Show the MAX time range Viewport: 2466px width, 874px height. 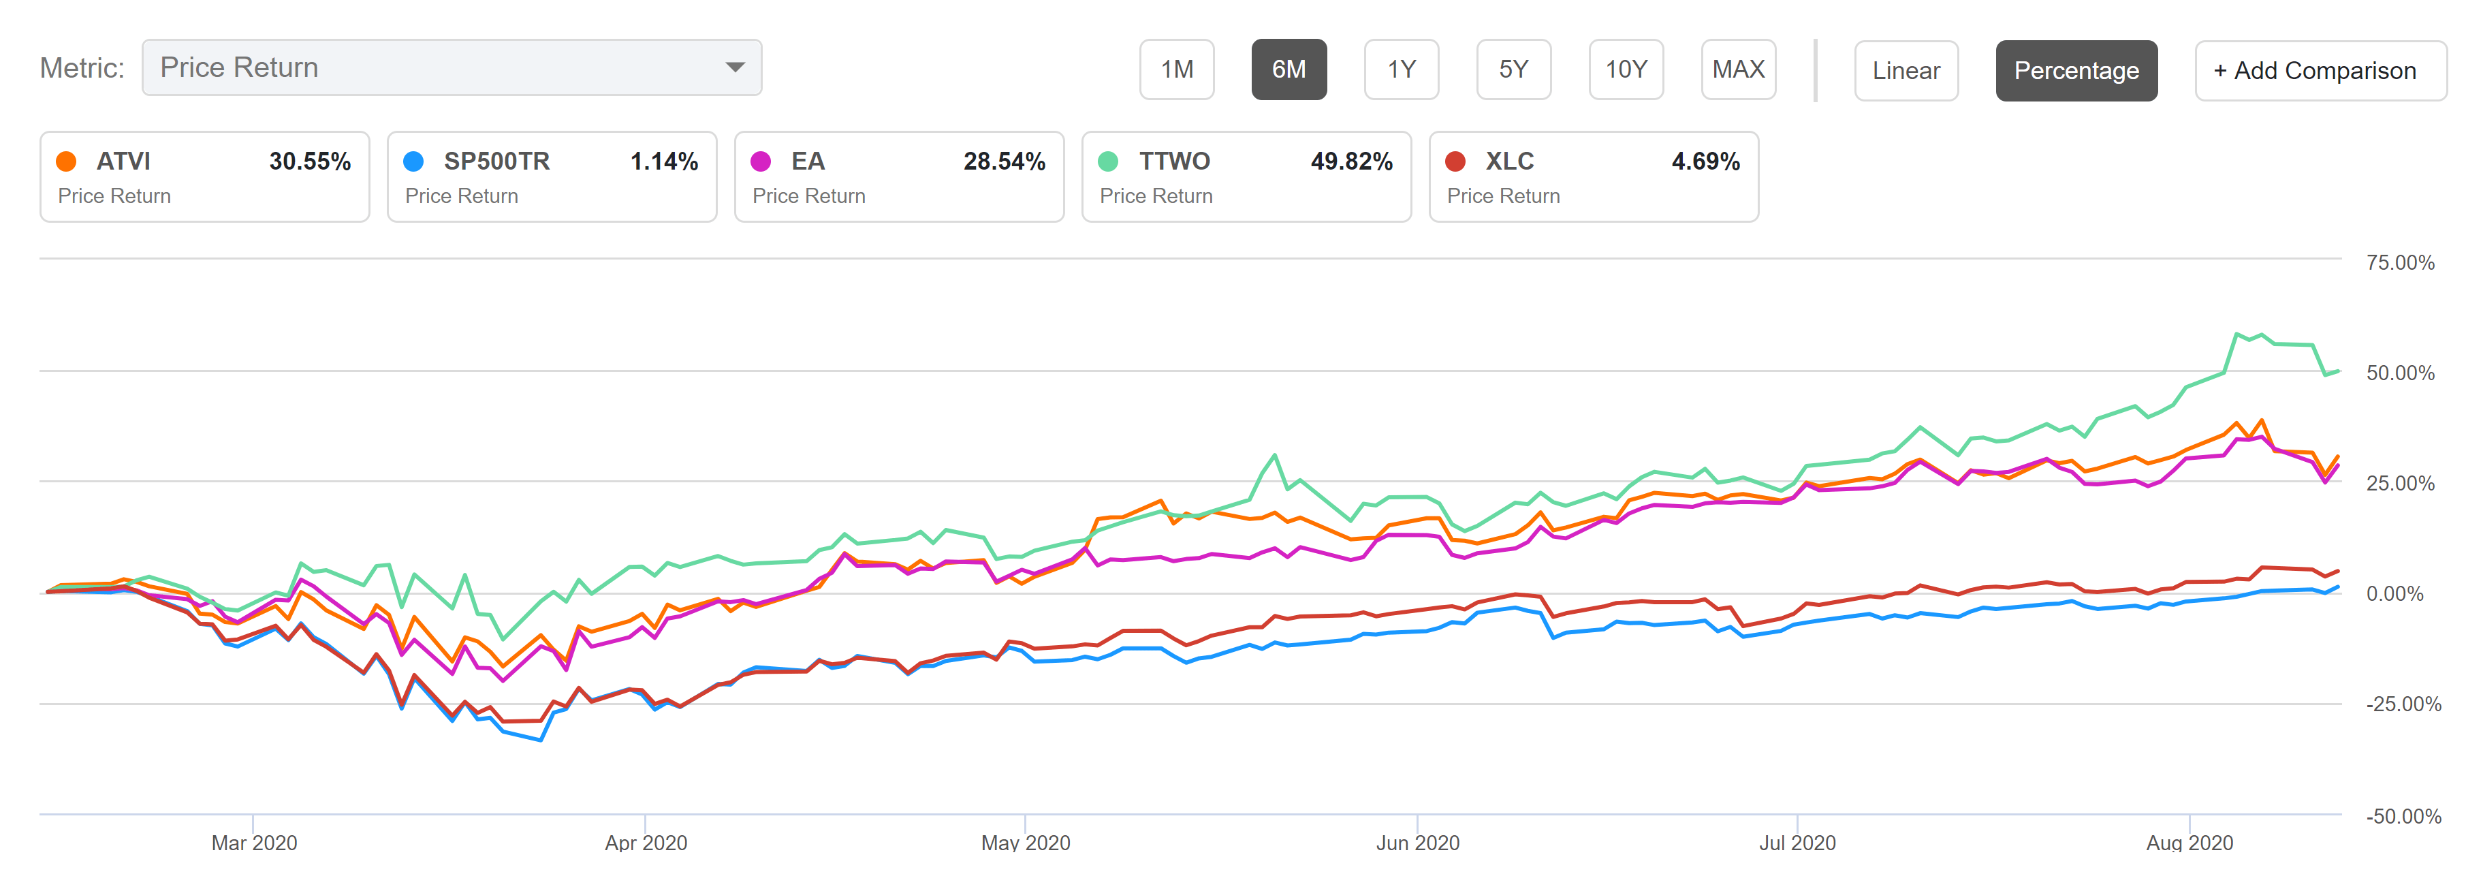1737,69
